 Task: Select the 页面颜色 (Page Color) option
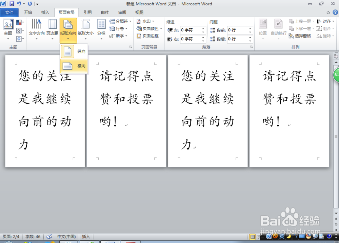149,28
